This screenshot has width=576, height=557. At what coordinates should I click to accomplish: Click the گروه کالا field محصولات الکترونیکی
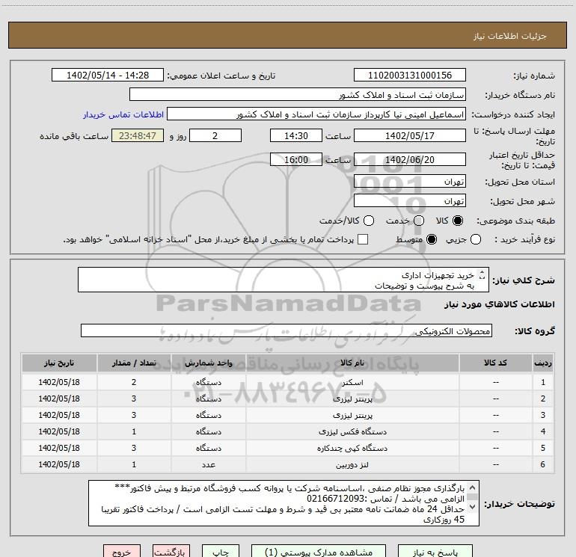[x=287, y=330]
